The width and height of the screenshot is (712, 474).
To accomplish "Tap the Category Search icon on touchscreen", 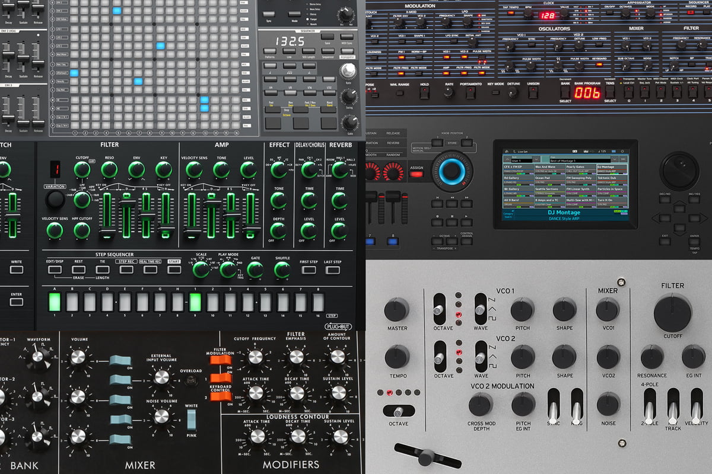I will point(508,215).
